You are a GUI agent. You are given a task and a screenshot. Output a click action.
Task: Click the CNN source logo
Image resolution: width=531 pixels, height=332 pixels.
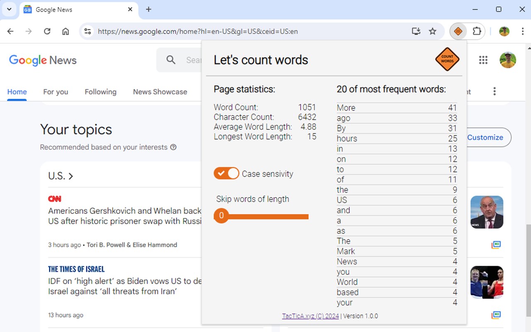(55, 199)
